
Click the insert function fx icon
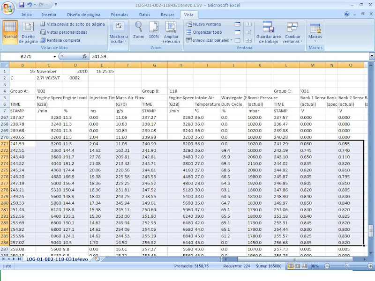[84, 56]
